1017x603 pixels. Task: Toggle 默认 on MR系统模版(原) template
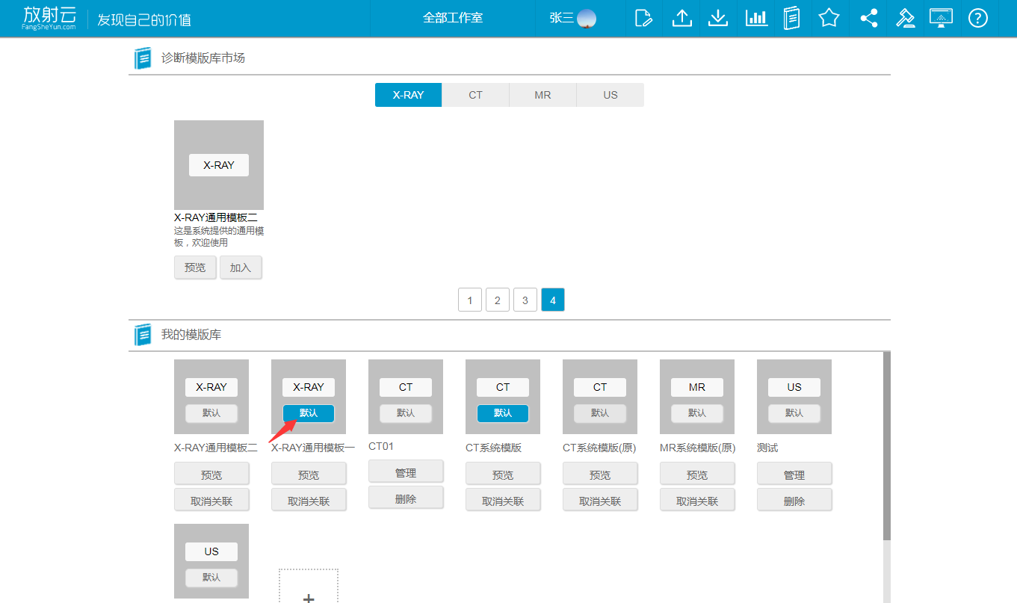pos(697,413)
